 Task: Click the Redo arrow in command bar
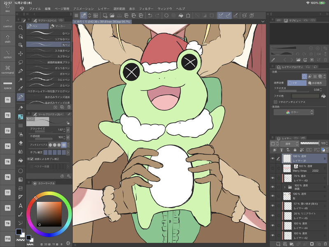[x=157, y=16]
